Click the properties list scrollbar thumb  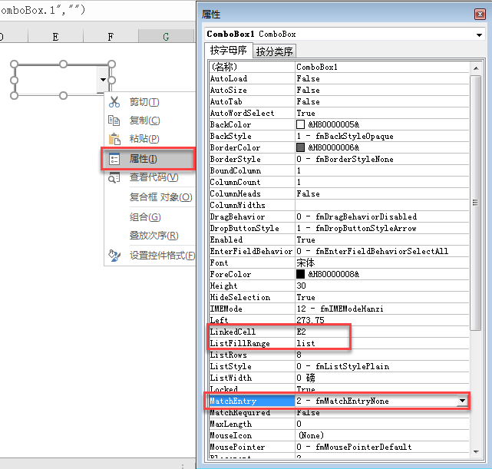476,203
